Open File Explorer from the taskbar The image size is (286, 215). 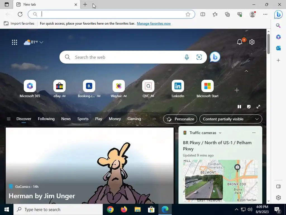tap(137, 209)
